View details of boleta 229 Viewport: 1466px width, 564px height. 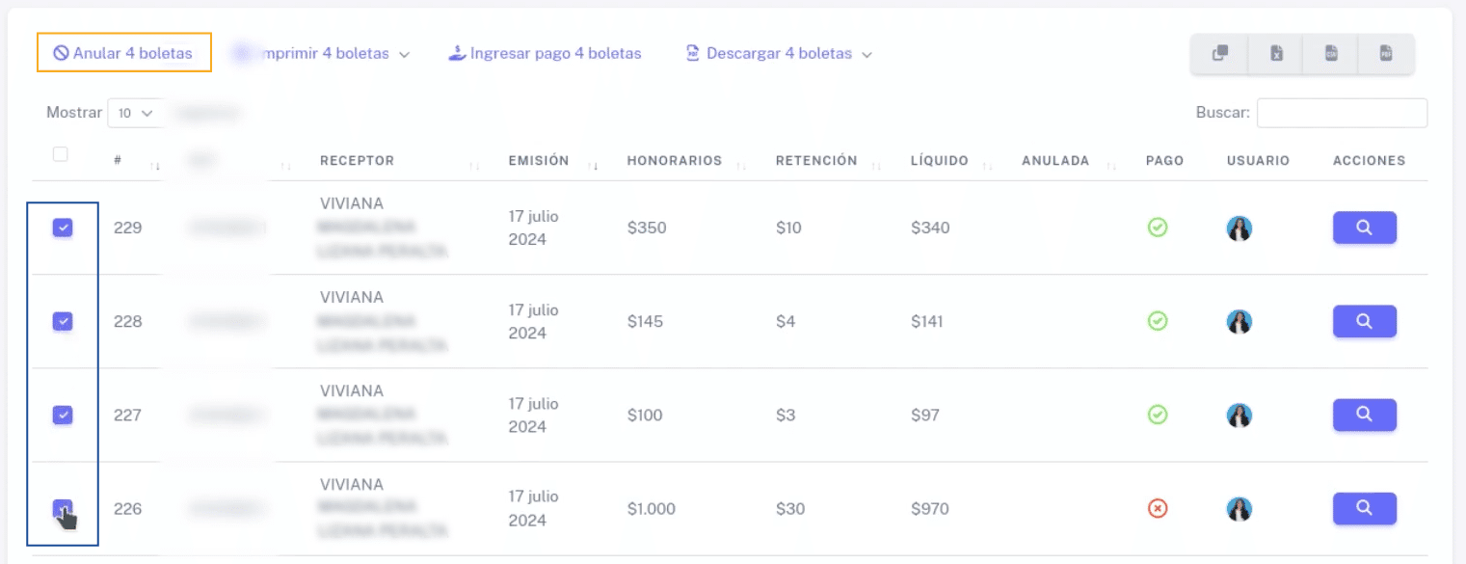[x=1364, y=228]
